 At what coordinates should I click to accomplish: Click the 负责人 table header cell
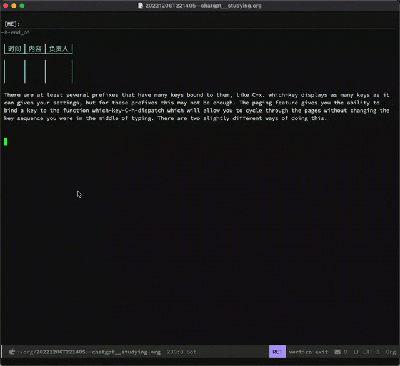pos(59,49)
